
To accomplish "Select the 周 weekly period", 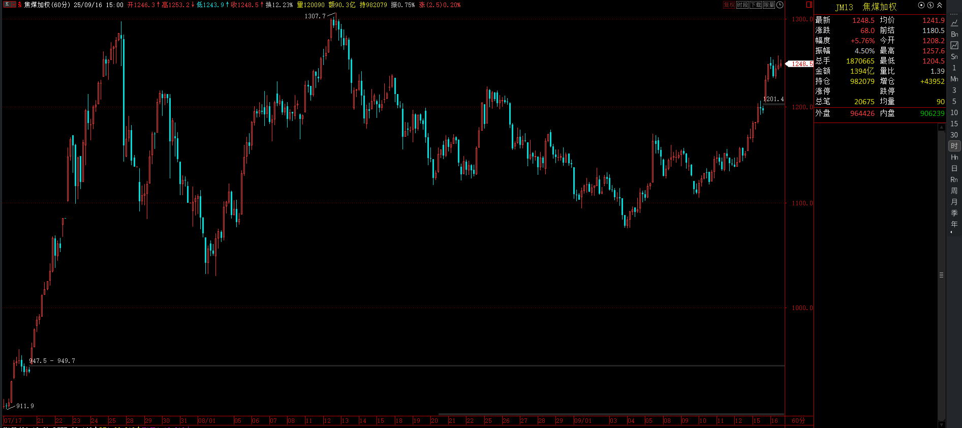I will point(954,191).
